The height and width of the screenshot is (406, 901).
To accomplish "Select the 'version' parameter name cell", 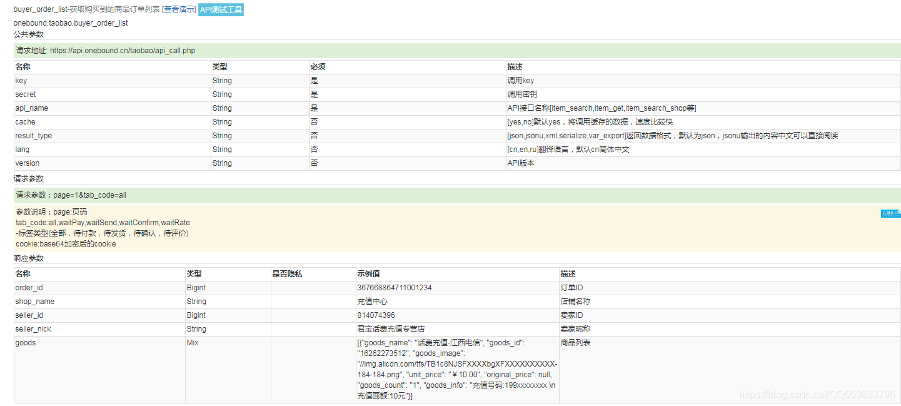I will [x=112, y=163].
